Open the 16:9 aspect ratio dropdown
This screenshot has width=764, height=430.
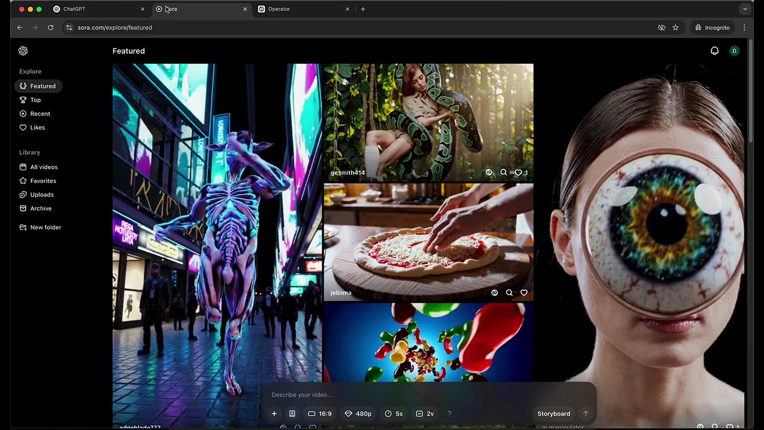[319, 413]
